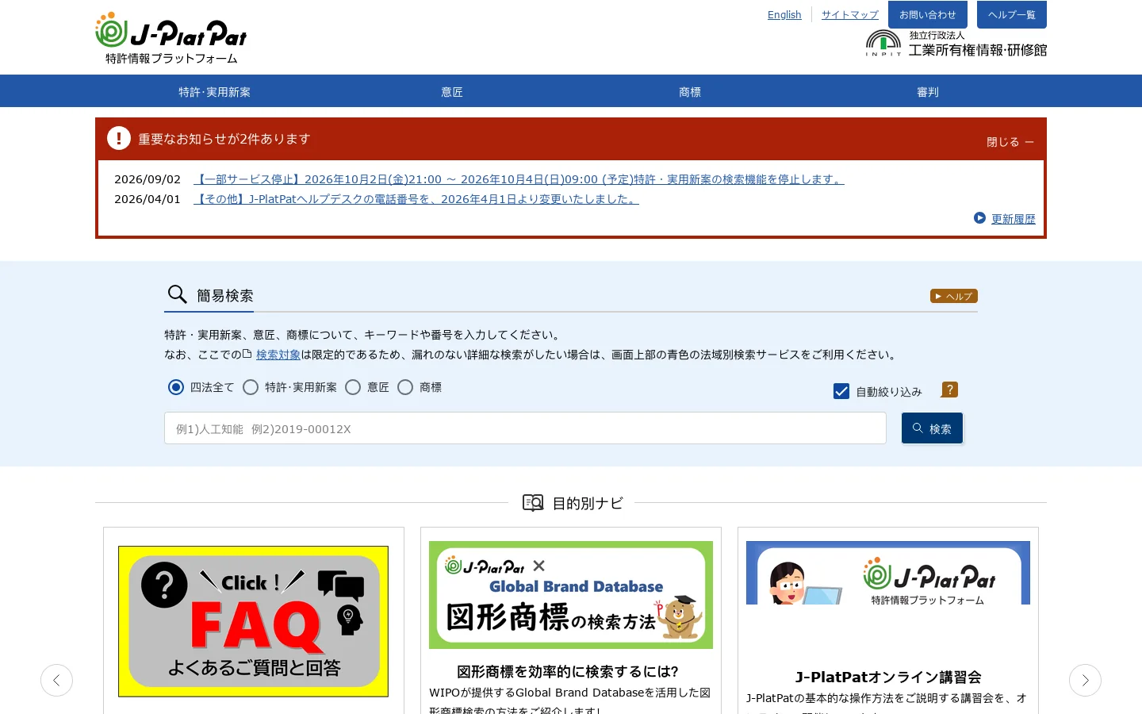
Task: Open Global Brand Database banner thumbnail
Action: [571, 595]
